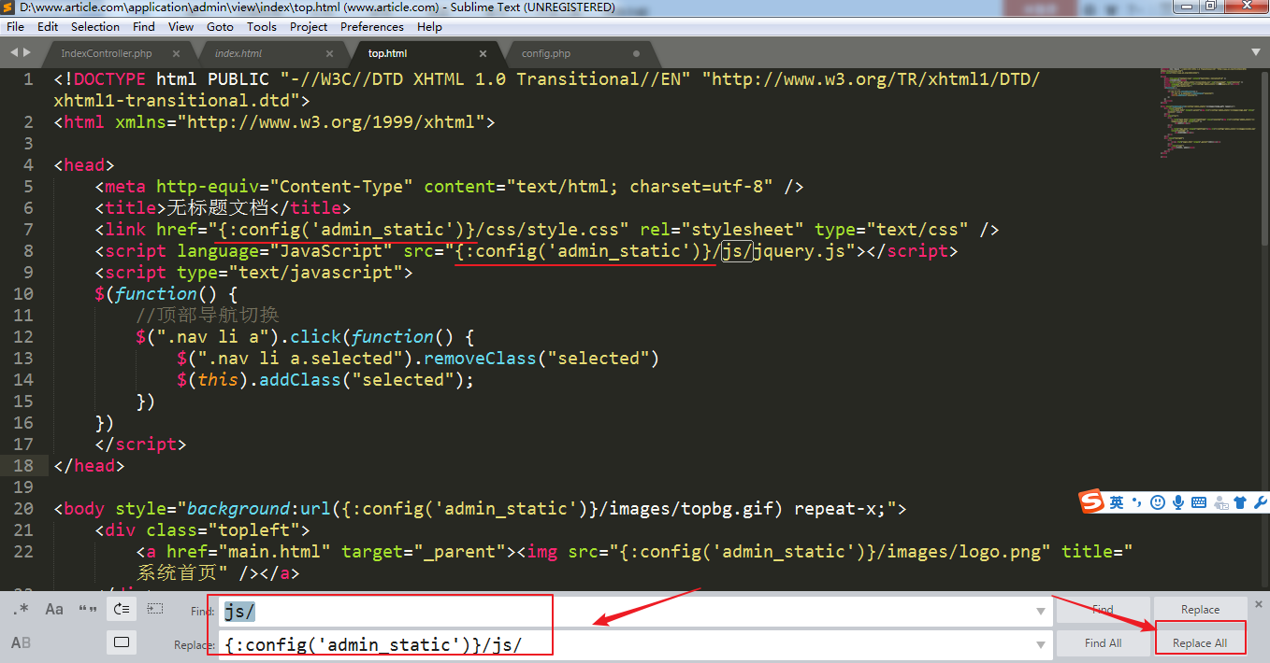The height and width of the screenshot is (663, 1270).
Task: Expand the Replace history dropdown arrow
Action: pos(1041,643)
